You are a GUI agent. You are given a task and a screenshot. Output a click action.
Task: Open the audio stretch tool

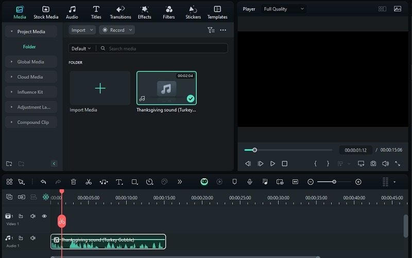[104, 182]
